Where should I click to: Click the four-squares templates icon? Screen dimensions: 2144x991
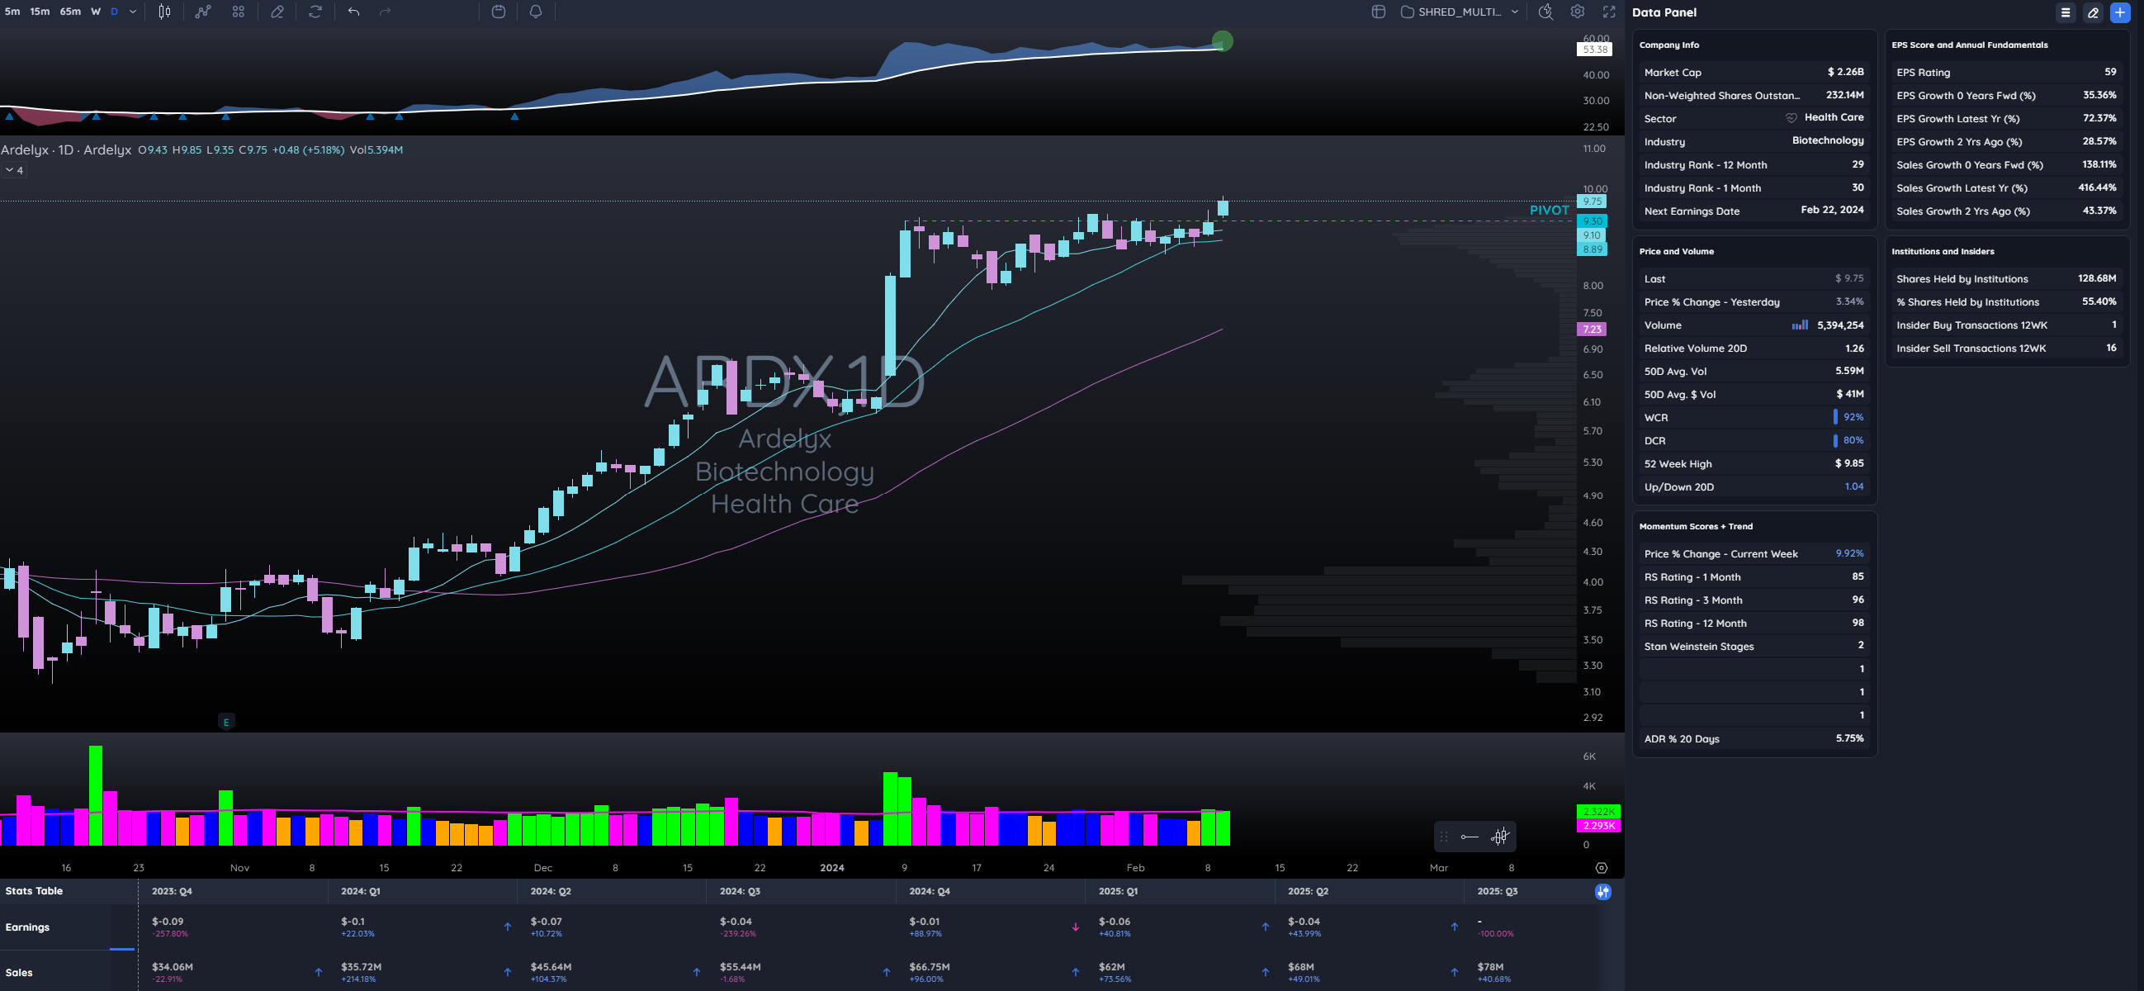coord(238,12)
